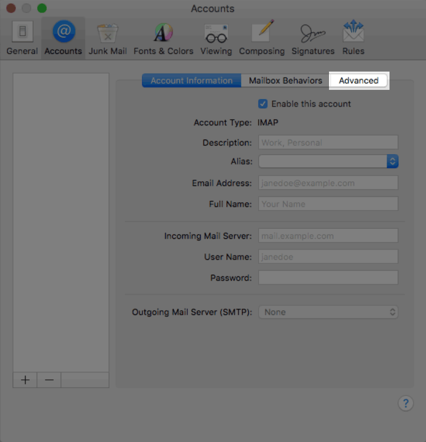Open the Alias dropdown menu
Screen dimensions: 426x442
[x=392, y=161]
